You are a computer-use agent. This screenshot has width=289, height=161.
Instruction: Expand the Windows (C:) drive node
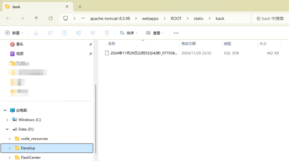(7, 120)
